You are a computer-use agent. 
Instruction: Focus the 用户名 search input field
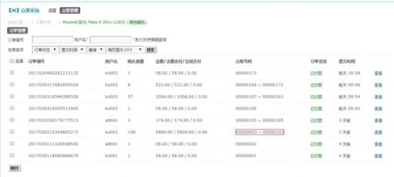[110, 40]
